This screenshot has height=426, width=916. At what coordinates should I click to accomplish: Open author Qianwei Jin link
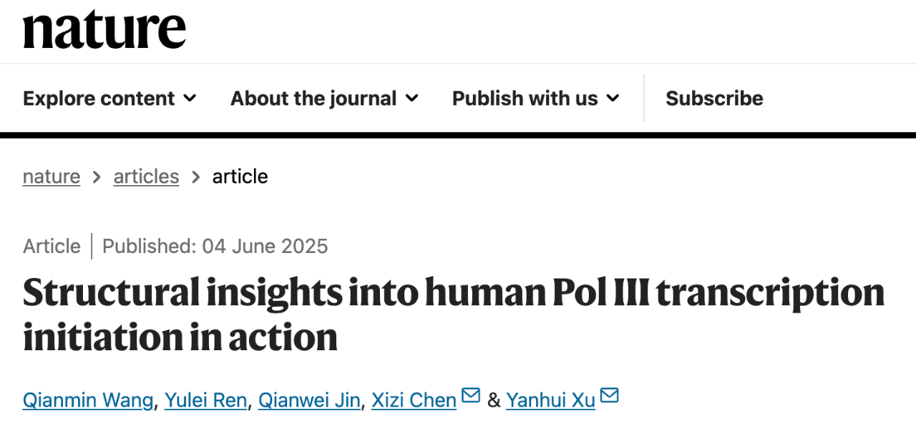309,400
